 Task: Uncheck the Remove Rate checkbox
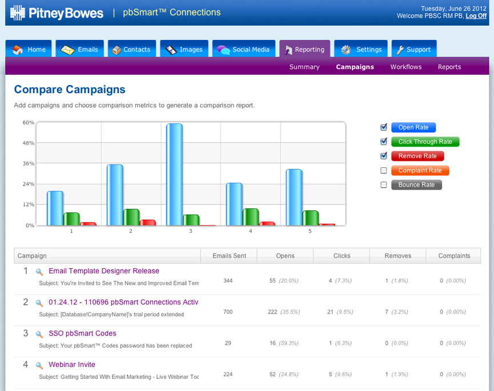383,155
